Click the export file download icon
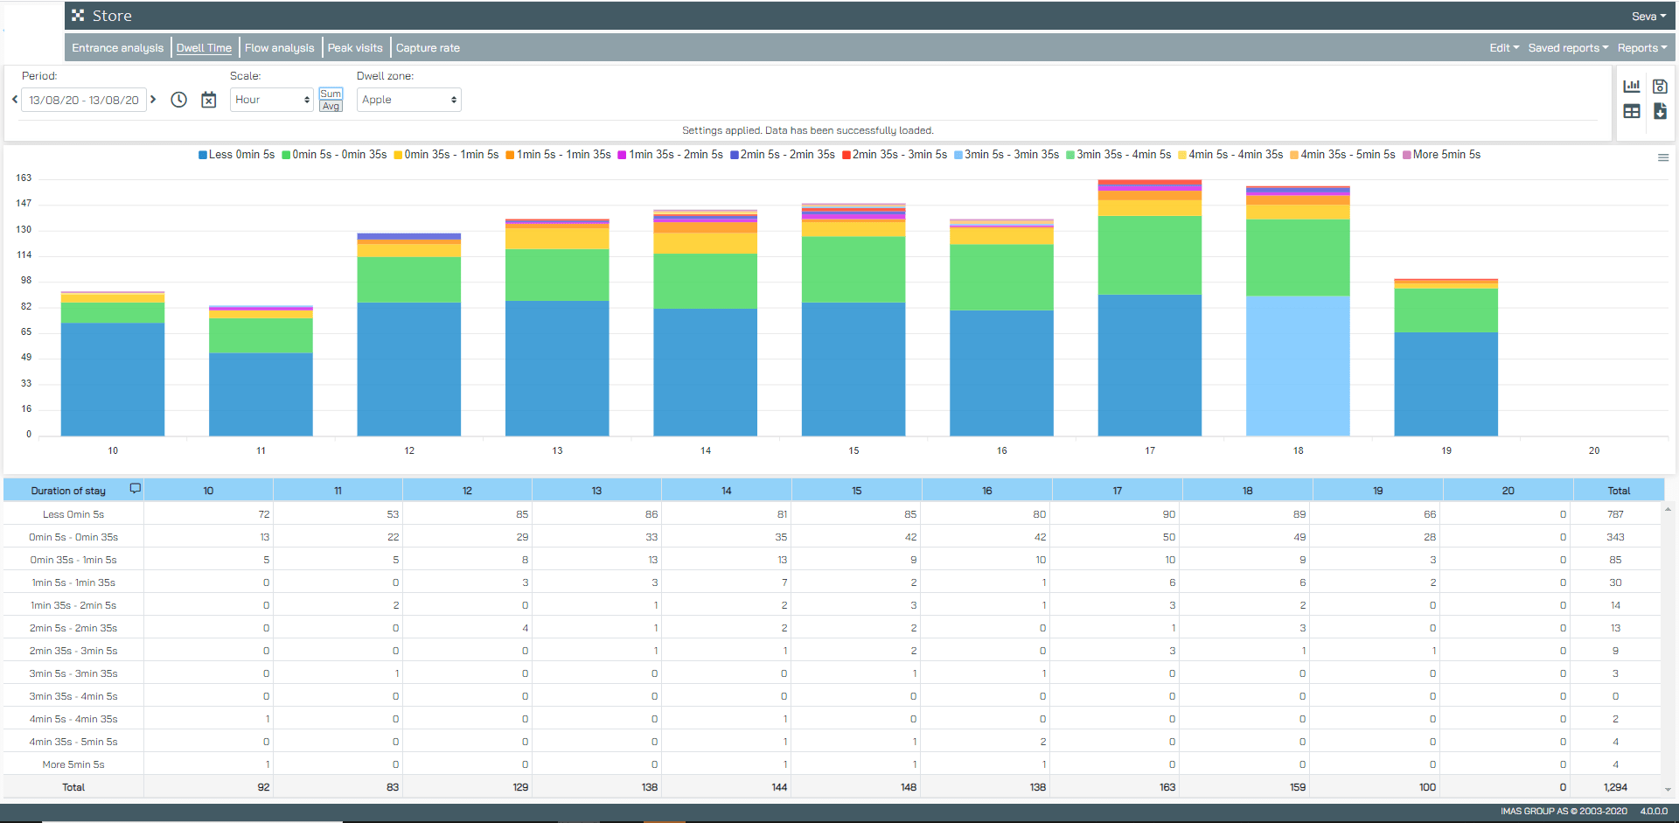1679x823 pixels. pyautogui.click(x=1660, y=111)
